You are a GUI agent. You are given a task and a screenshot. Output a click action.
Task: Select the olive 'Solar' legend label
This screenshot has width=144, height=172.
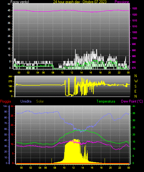click(x=40, y=101)
